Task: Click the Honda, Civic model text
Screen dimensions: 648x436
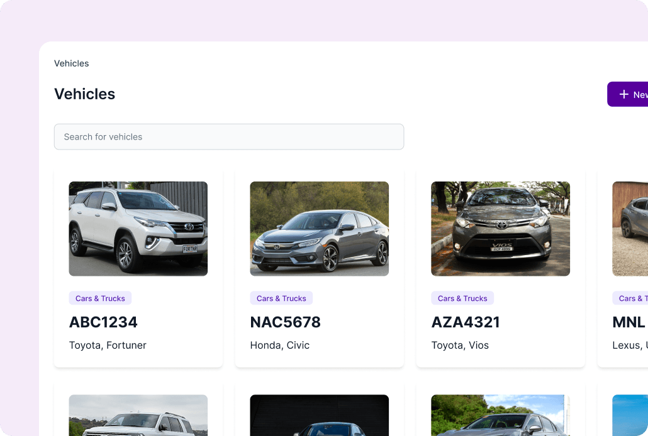Action: click(280, 345)
